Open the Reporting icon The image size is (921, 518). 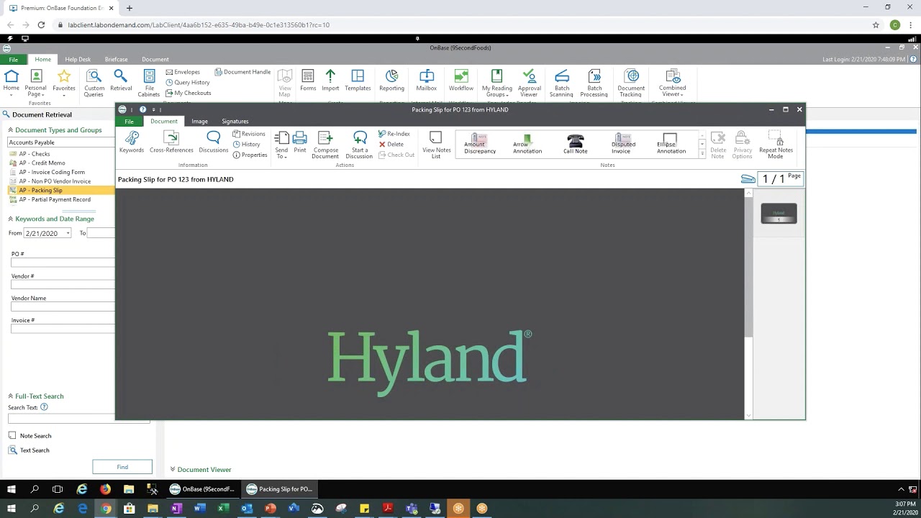tap(391, 81)
